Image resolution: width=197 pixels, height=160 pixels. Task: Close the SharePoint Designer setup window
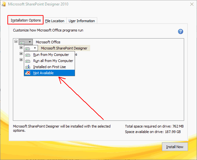[192, 4]
